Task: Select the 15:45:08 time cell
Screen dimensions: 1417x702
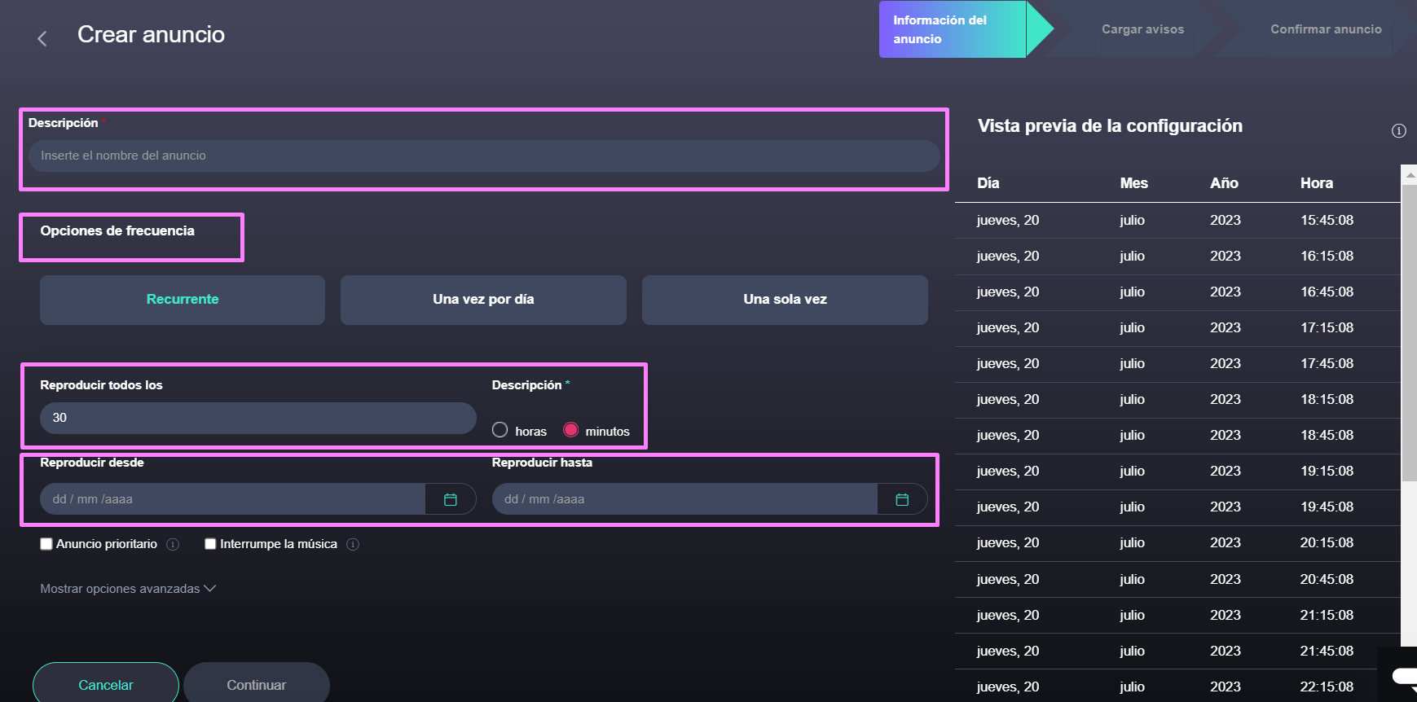Action: pos(1327,220)
